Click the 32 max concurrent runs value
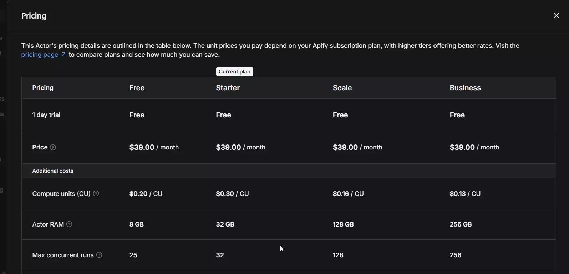Image resolution: width=569 pixels, height=274 pixels. pos(220,255)
